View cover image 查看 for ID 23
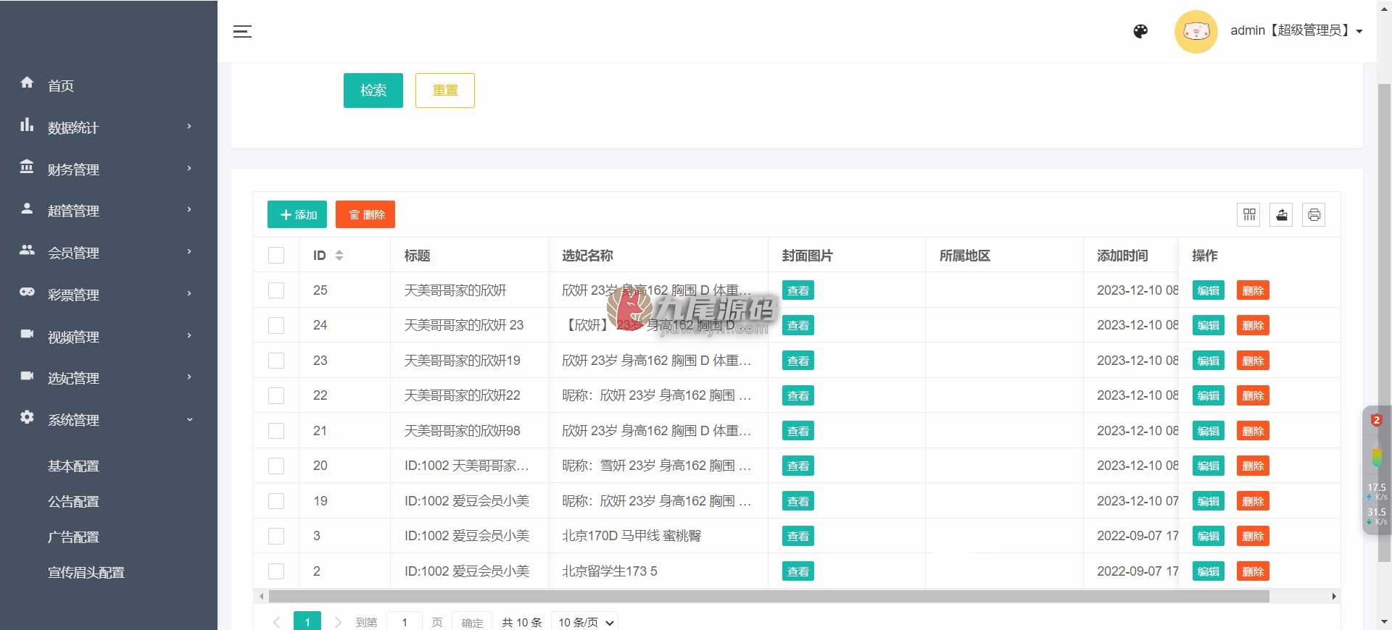 coord(798,361)
